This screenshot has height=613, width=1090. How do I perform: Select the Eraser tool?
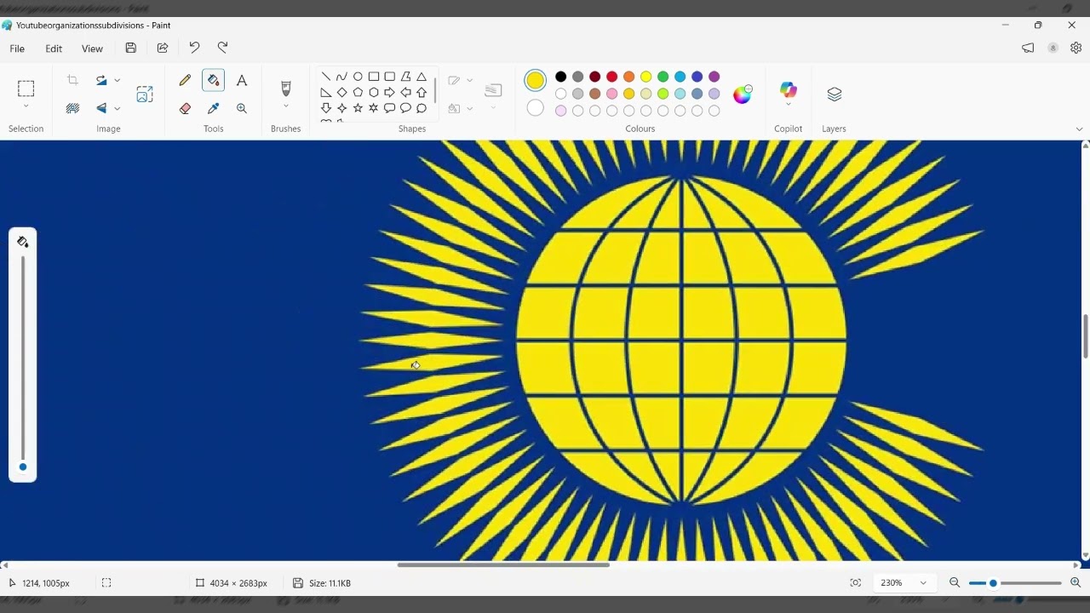pyautogui.click(x=185, y=109)
